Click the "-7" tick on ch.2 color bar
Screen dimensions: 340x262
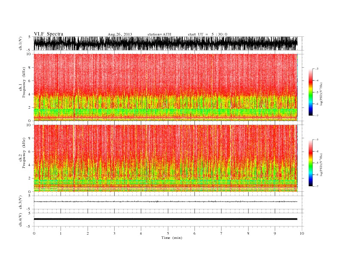(316, 186)
